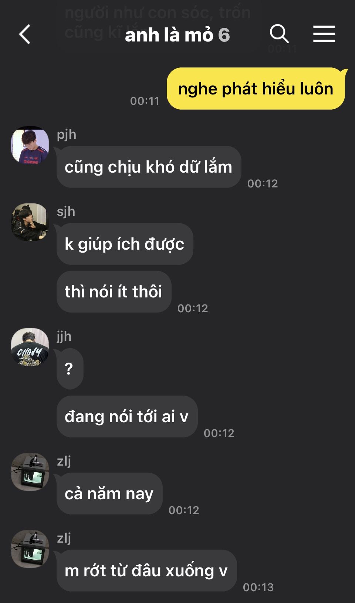The width and height of the screenshot is (355, 603).
Task: Tap message 'thì nói ít thôi'
Action: (x=114, y=291)
